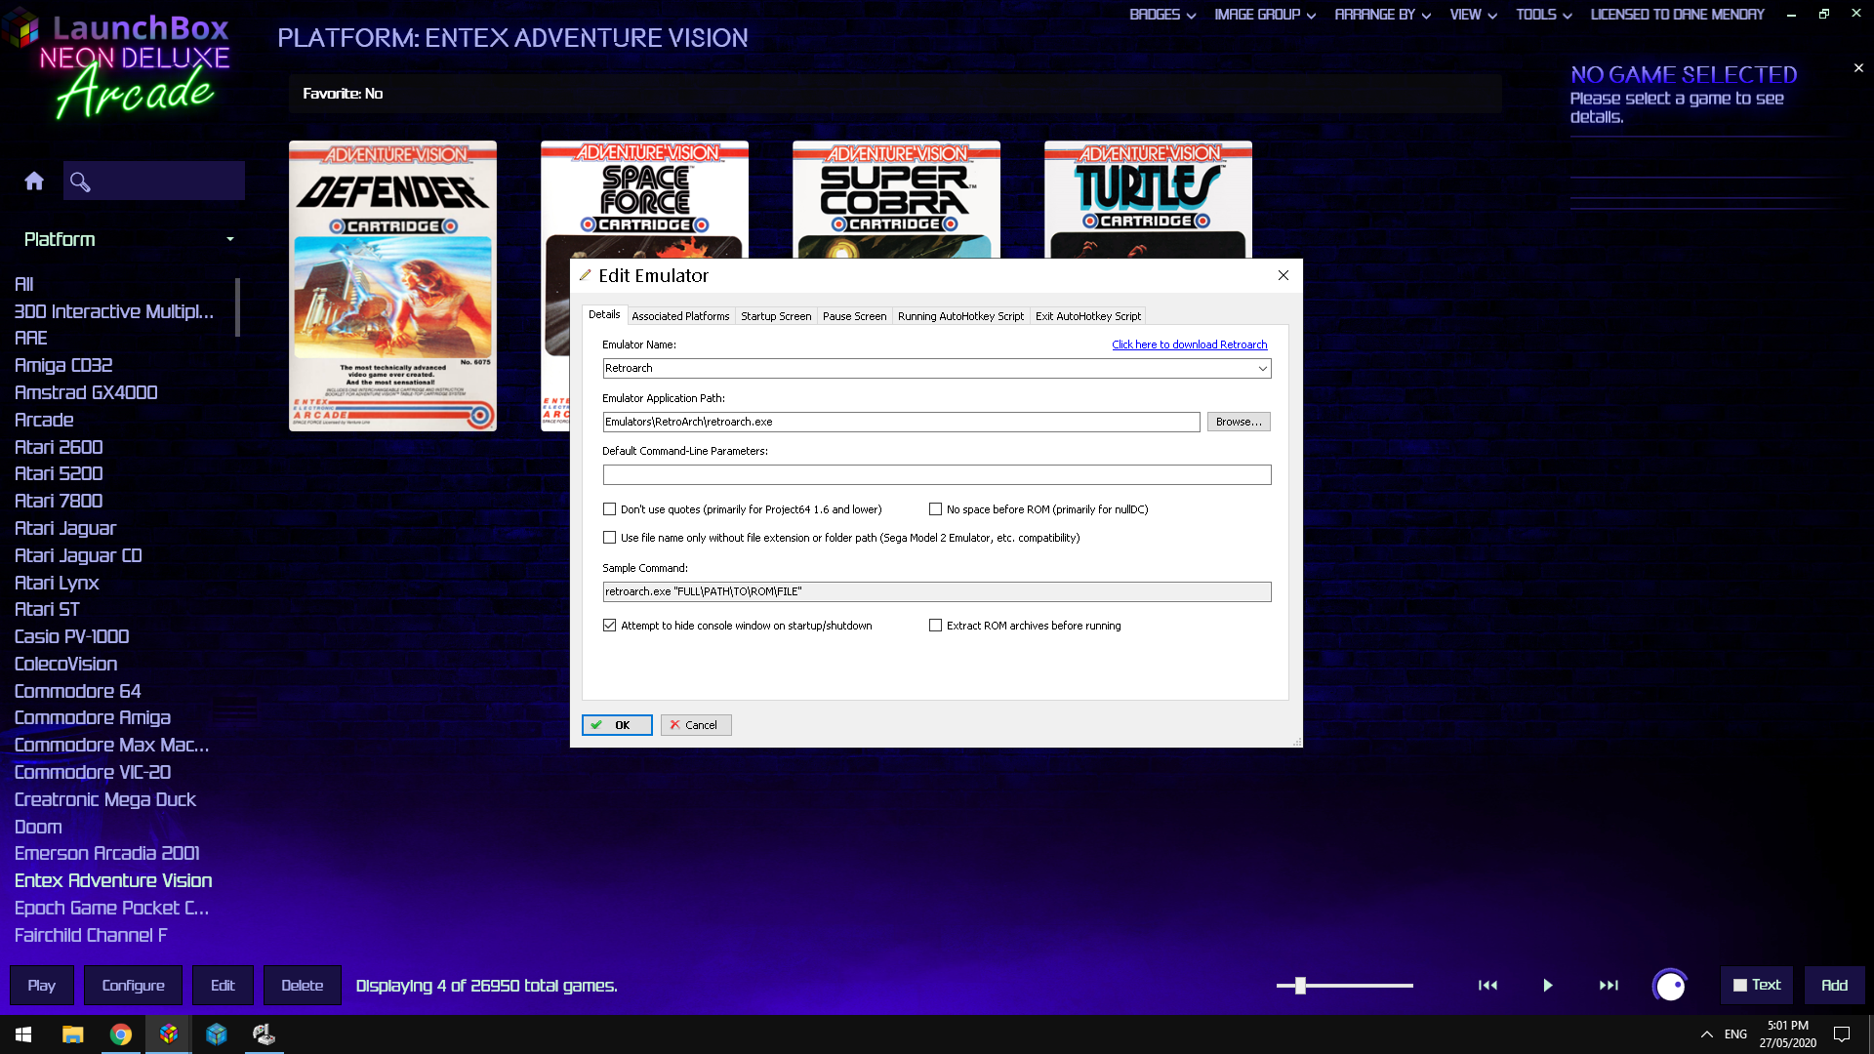Click the sidebar search box
The width and height of the screenshot is (1874, 1054).
pyautogui.click(x=154, y=182)
